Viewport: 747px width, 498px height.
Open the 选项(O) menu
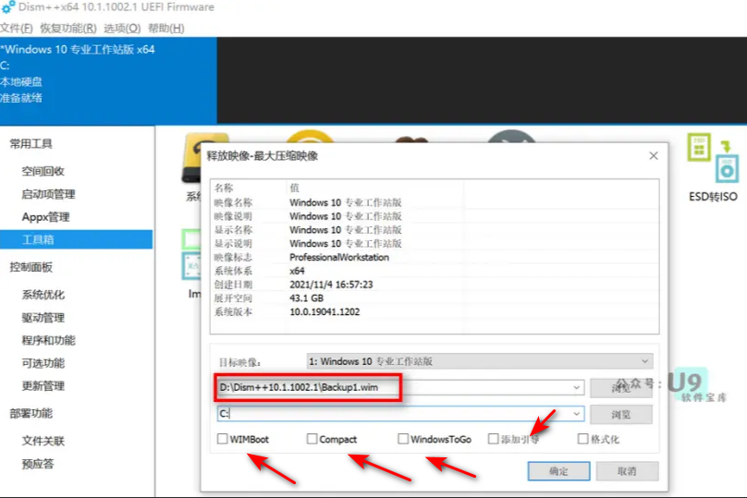tap(115, 29)
